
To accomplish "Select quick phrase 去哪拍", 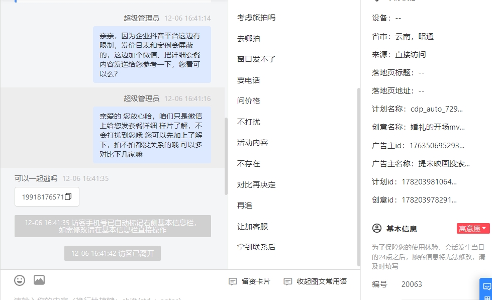I will (x=248, y=39).
